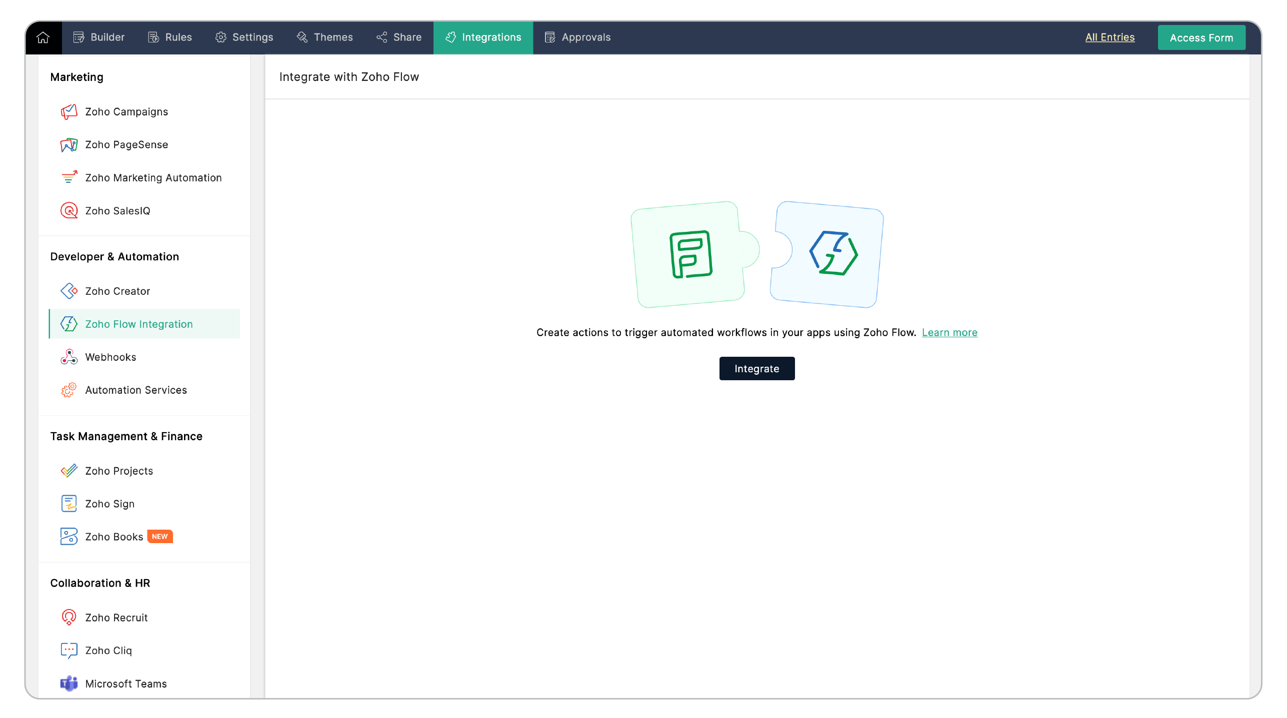
Task: Open Zoho Campaigns integration icon
Action: point(69,112)
